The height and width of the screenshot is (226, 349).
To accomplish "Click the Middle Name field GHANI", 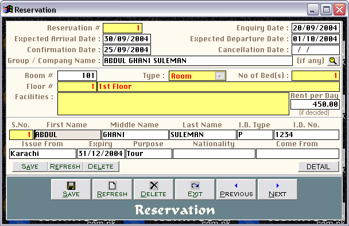I will (x=135, y=135).
